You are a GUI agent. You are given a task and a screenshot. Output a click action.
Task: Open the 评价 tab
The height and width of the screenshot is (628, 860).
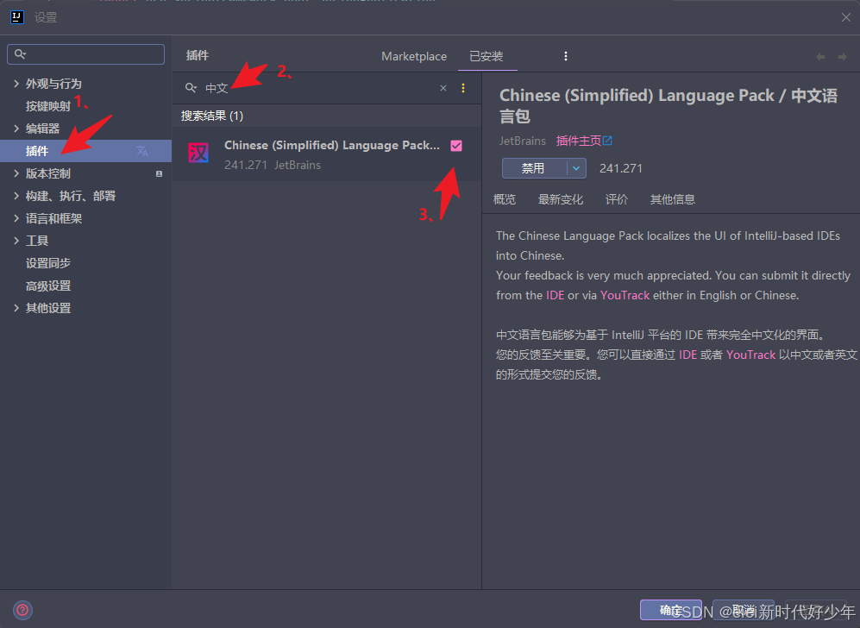617,199
